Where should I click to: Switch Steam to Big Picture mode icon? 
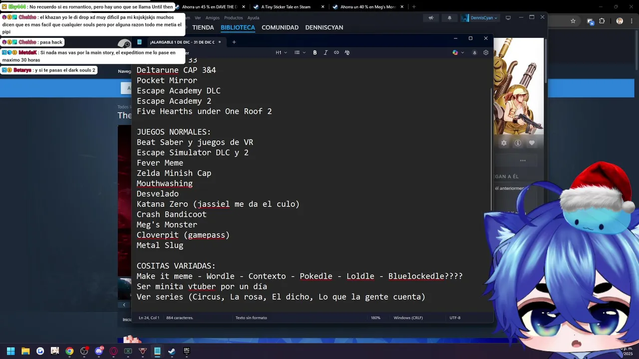(508, 17)
